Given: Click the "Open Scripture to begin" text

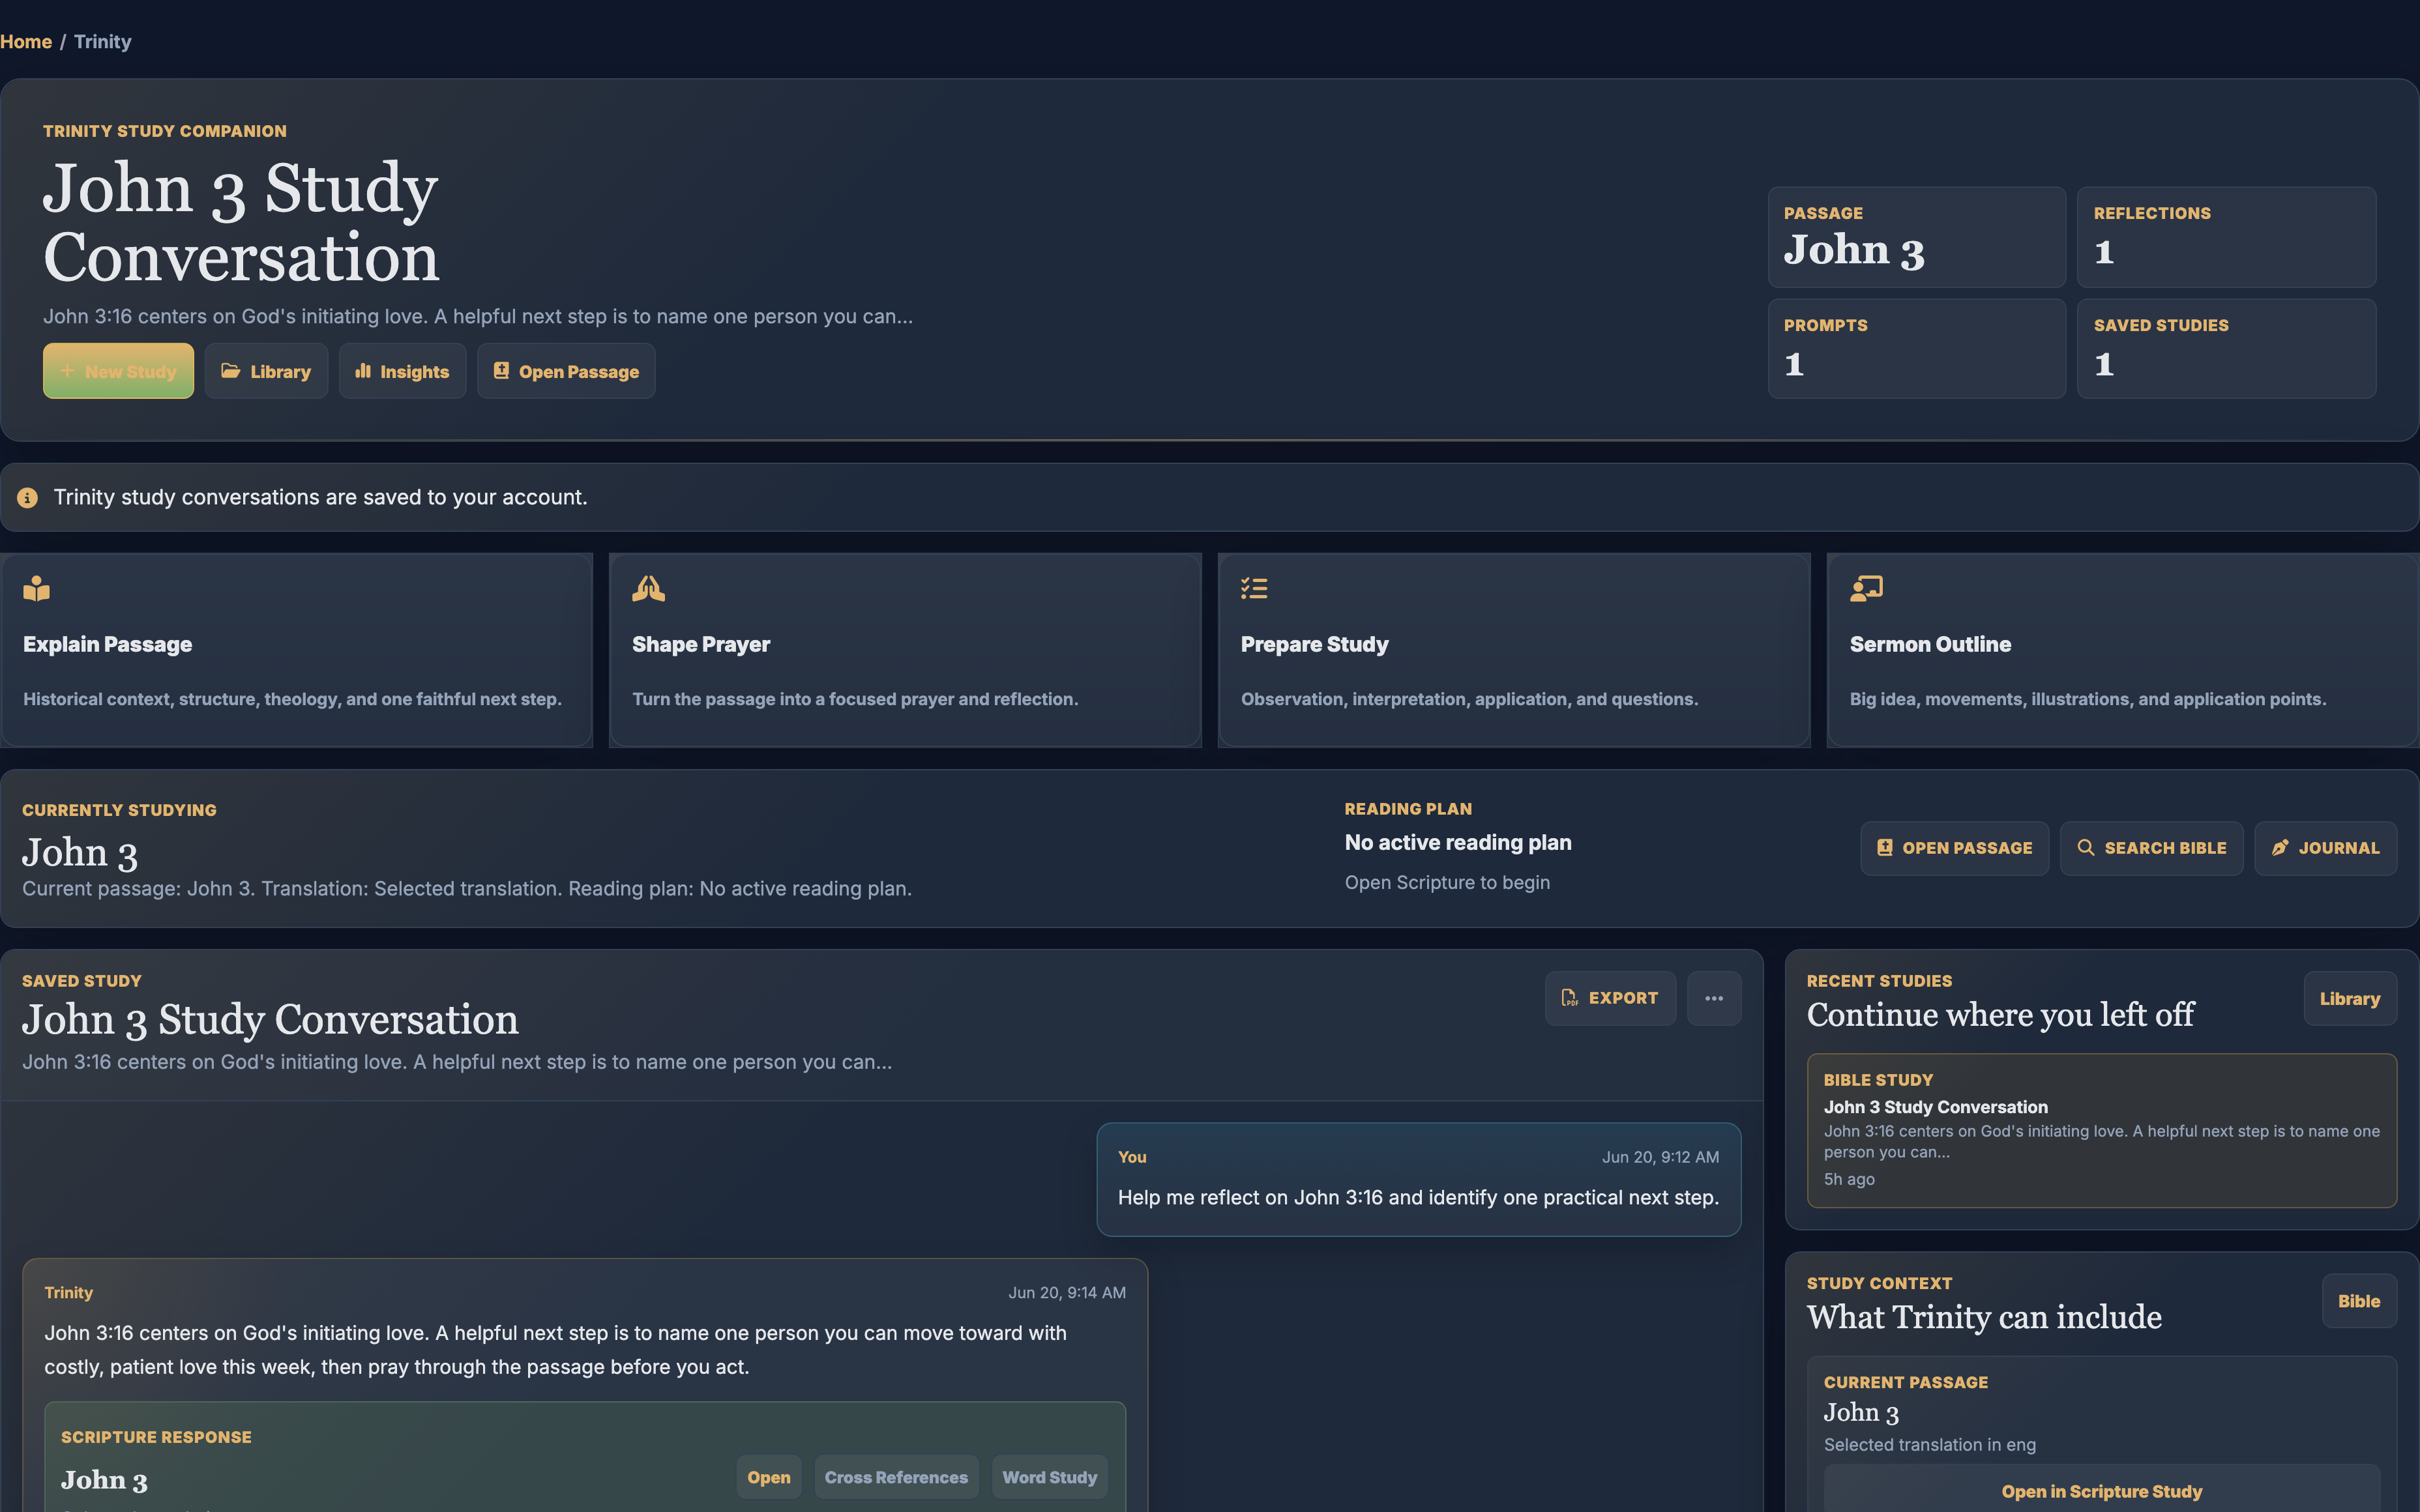Looking at the screenshot, I should (1447, 882).
